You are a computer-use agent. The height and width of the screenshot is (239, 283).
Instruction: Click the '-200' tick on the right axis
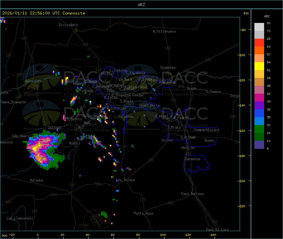(241, 181)
